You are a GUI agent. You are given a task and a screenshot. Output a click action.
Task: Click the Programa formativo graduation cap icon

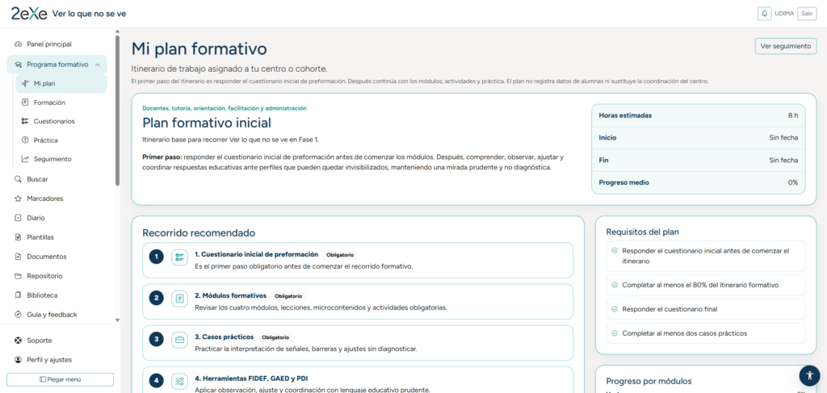pyautogui.click(x=18, y=65)
